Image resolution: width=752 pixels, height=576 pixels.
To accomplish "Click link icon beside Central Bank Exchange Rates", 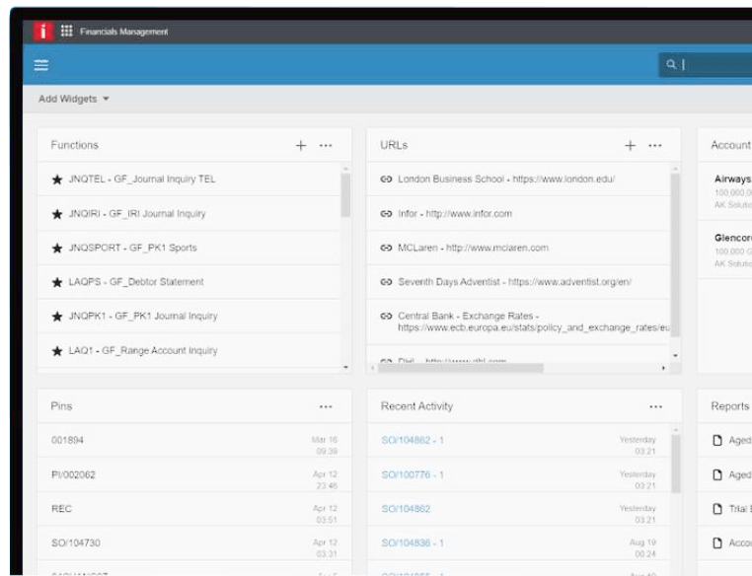I will click(386, 316).
